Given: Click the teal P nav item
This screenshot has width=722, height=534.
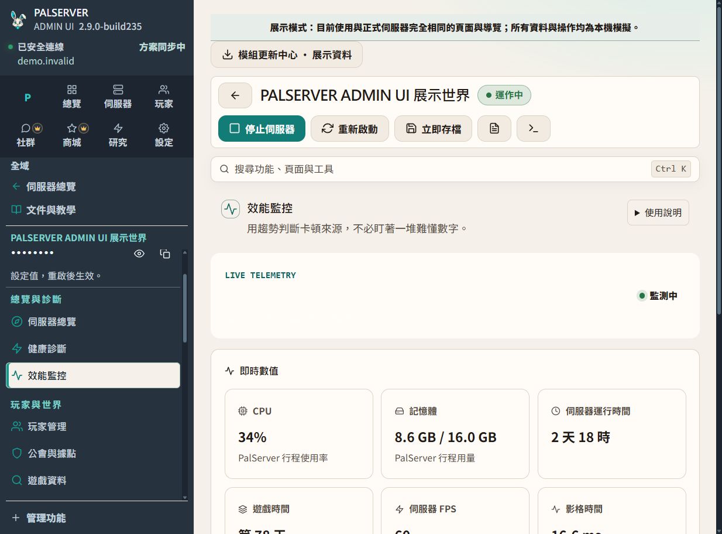Looking at the screenshot, I should coord(27,97).
